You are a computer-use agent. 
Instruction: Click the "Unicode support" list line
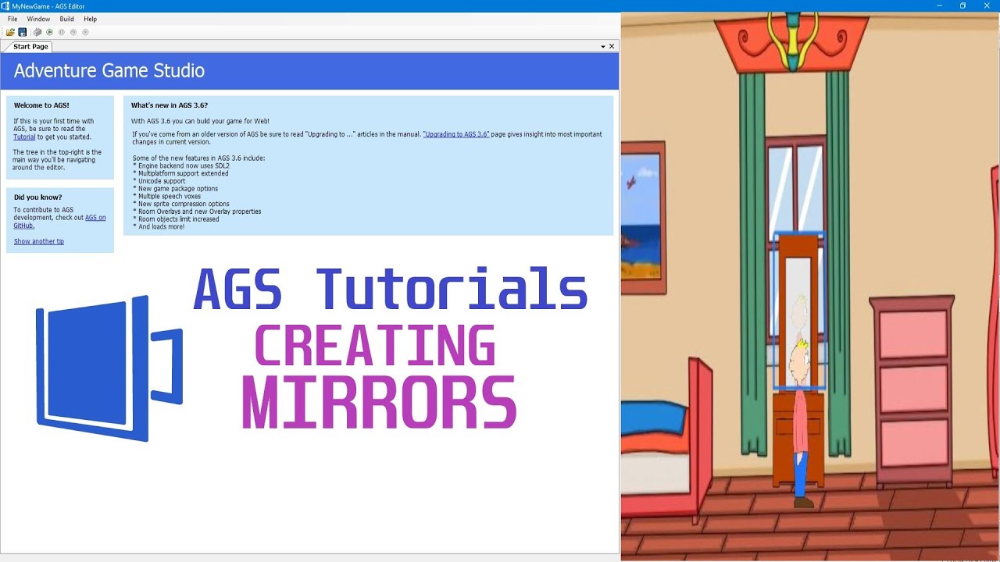159,181
